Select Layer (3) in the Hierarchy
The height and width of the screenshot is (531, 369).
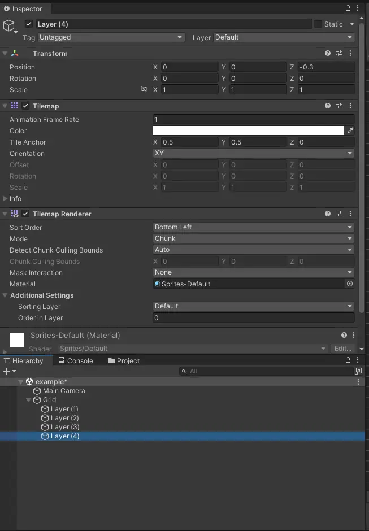(64, 427)
